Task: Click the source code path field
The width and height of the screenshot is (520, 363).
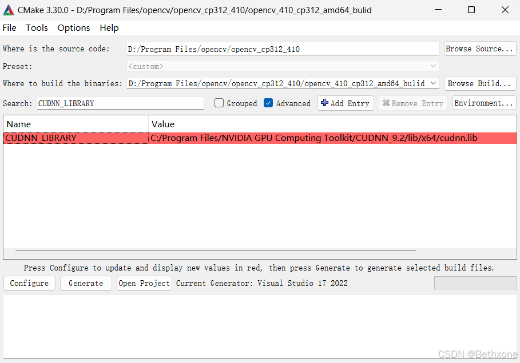Action: pyautogui.click(x=283, y=49)
